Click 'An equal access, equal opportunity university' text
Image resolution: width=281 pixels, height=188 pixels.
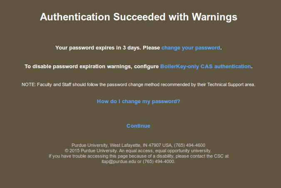(166, 151)
